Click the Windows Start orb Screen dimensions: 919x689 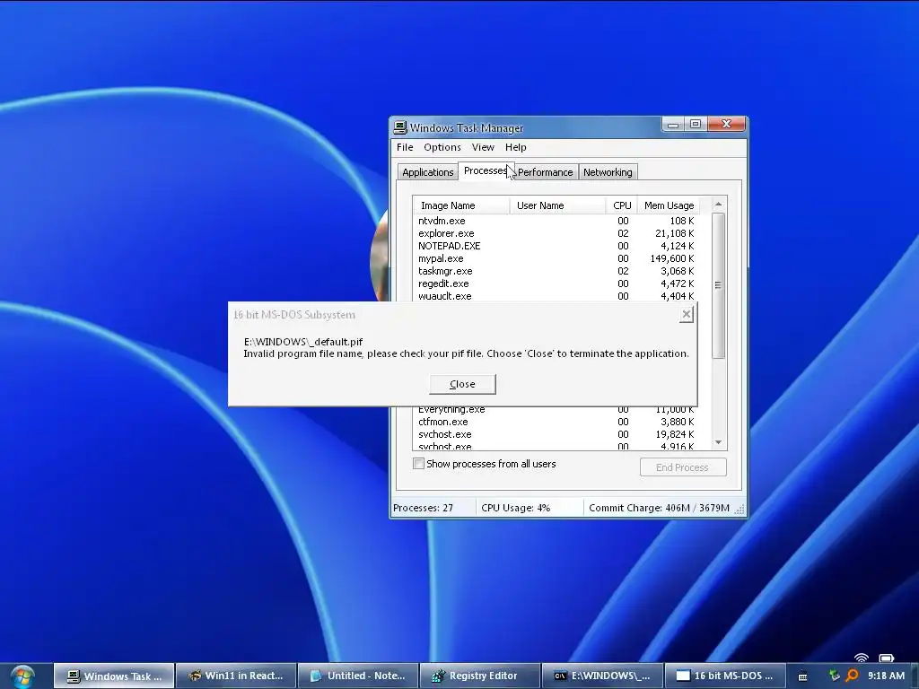click(22, 676)
